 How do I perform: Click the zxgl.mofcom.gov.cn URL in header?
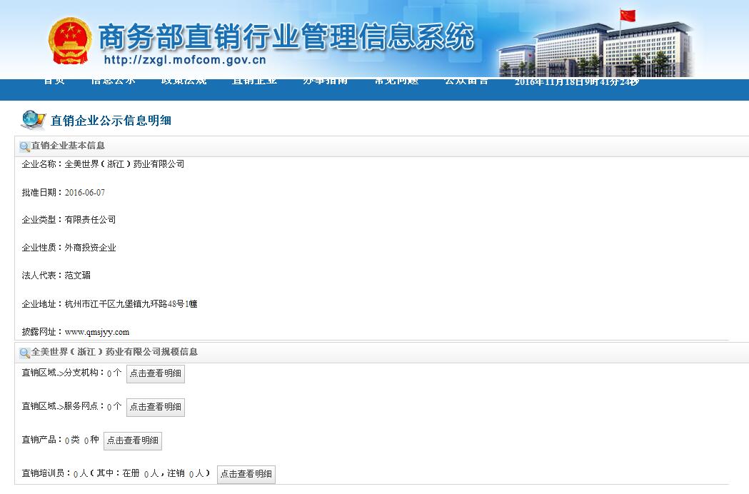[184, 61]
